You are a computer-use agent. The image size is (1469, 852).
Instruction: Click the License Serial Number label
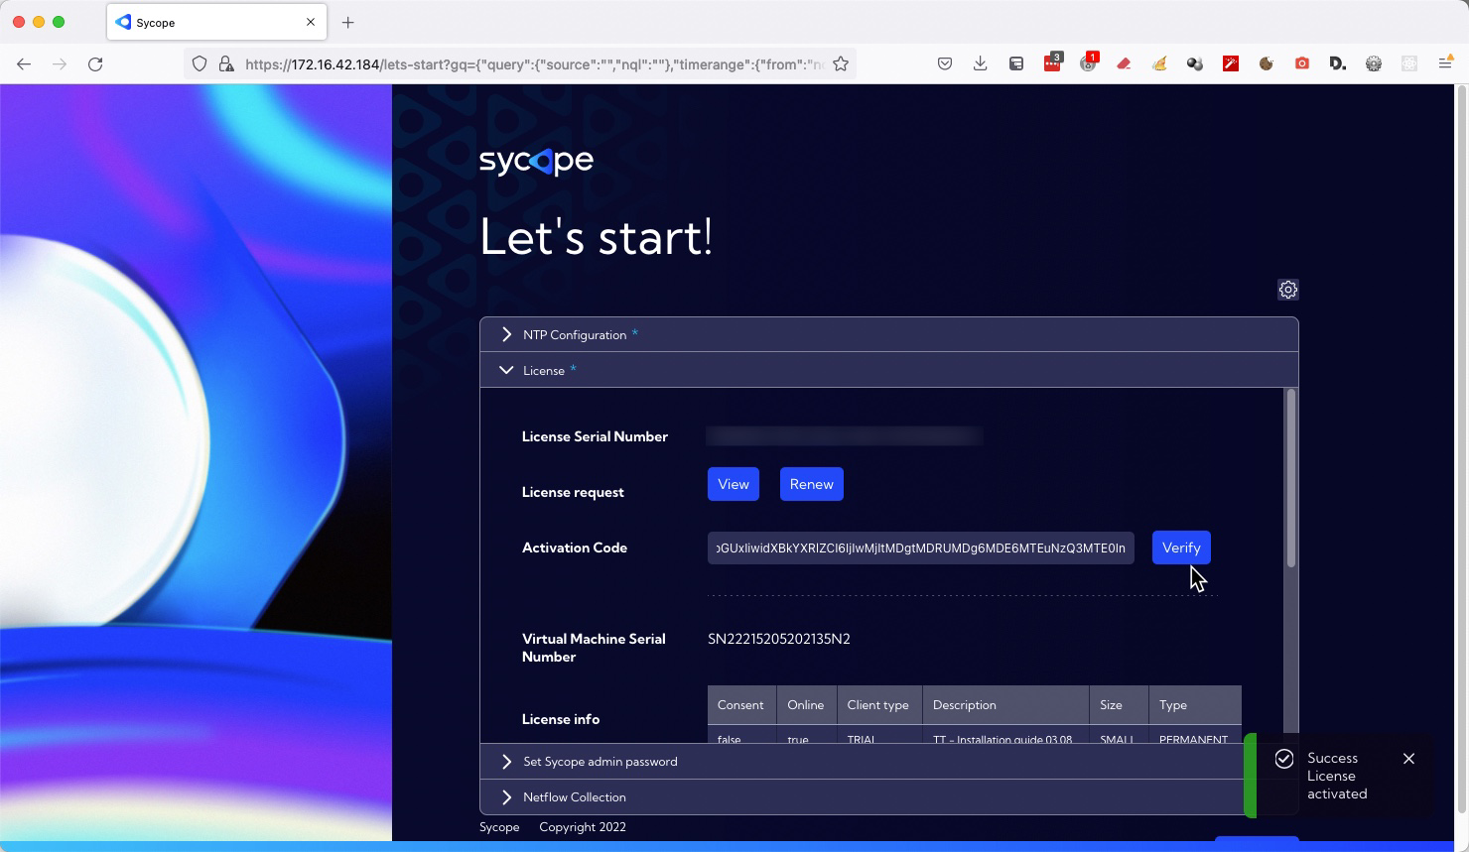click(x=595, y=436)
